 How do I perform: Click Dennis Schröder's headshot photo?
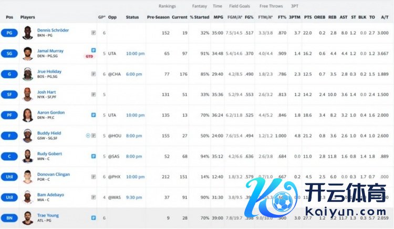(x=27, y=33)
